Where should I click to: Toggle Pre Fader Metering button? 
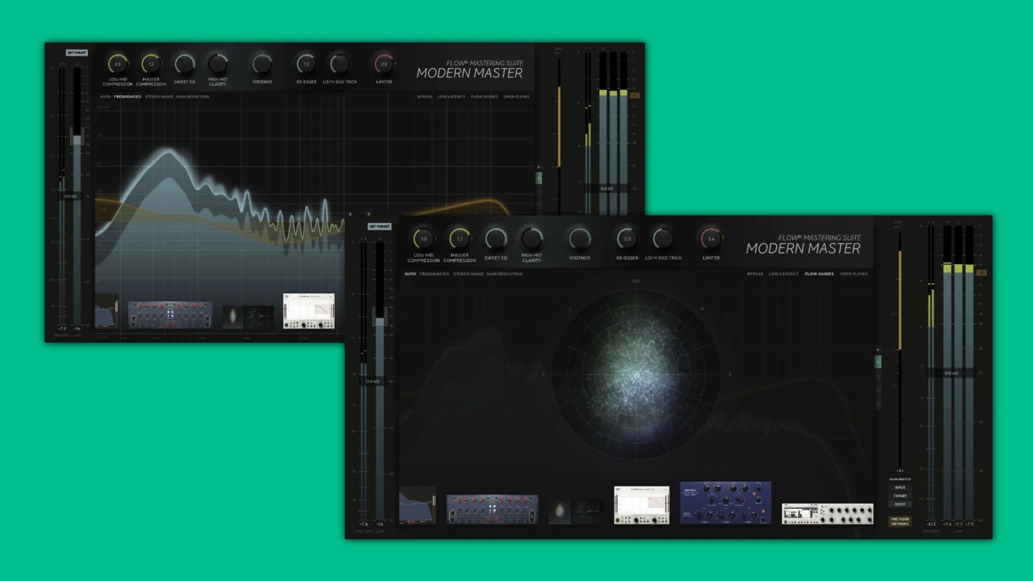pos(900,521)
